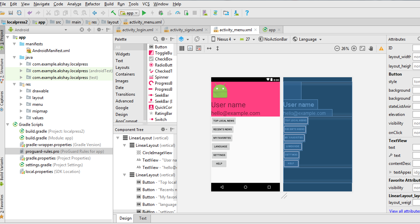Click the layout breadcrumb in navigation bar

pos(110,22)
